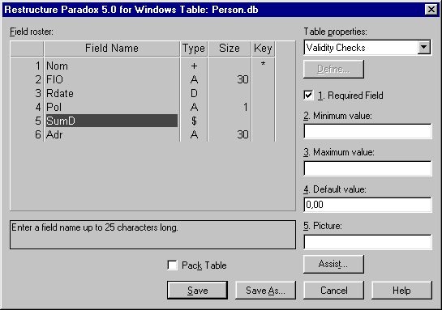
Task: Click the Type cell of Nom row
Action: [x=194, y=66]
